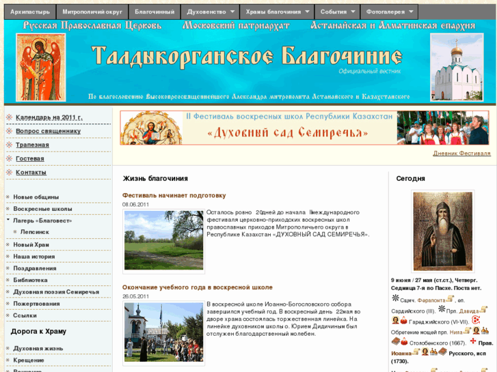Select Духовная поэзия Семиречья in sidebar
497x372 pixels.
click(x=56, y=292)
